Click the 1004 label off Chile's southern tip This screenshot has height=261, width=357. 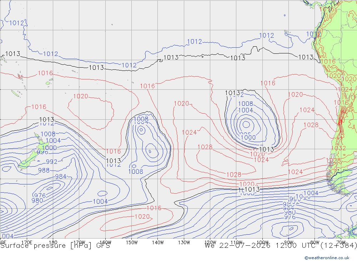click(311, 193)
